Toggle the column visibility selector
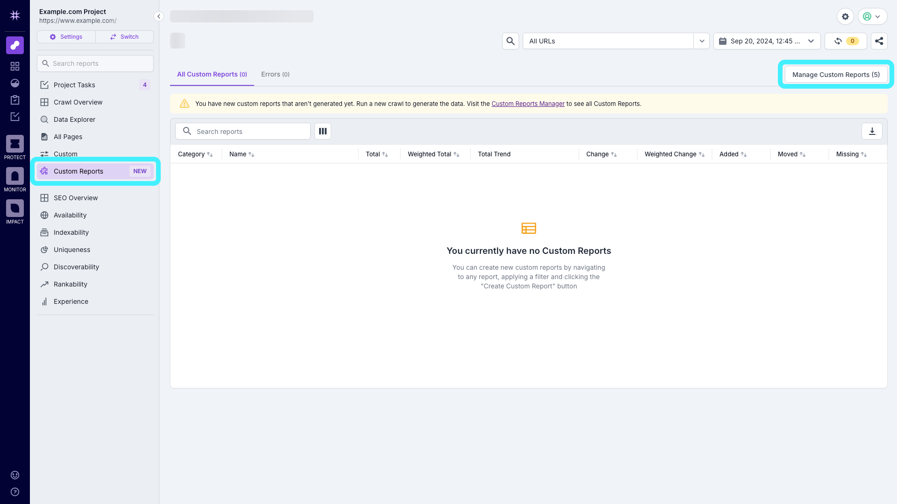The width and height of the screenshot is (897, 504). click(x=322, y=131)
